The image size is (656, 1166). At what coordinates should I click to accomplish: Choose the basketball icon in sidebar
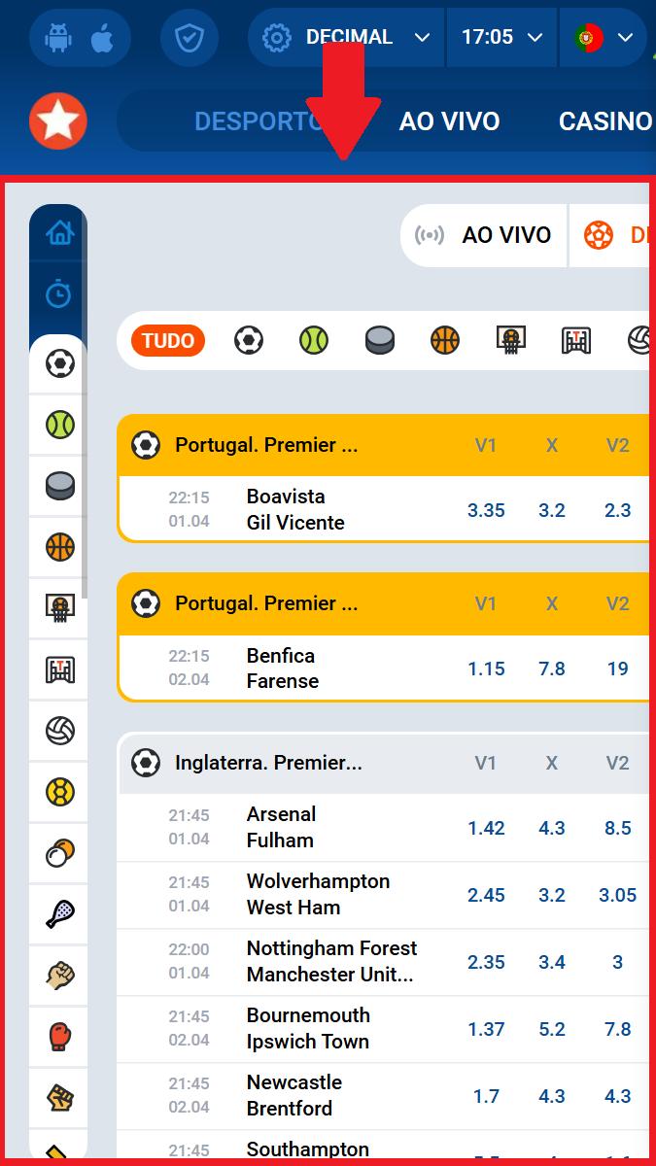[60, 547]
